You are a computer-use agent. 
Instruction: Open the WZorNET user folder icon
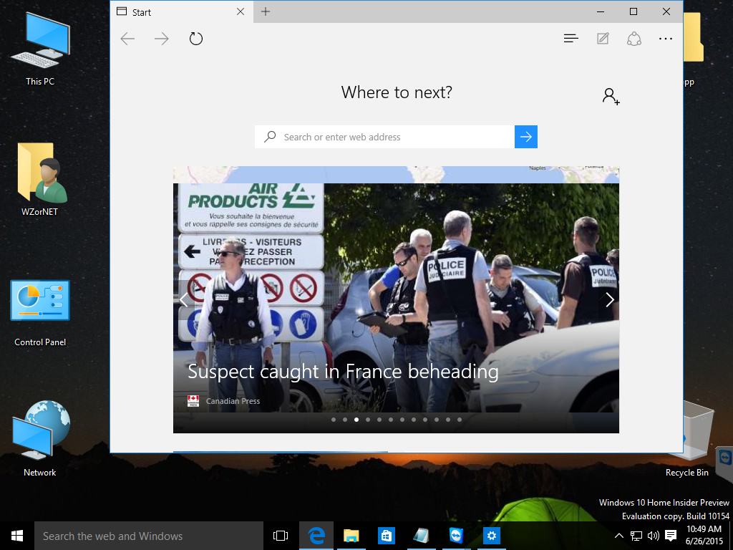coord(40,179)
